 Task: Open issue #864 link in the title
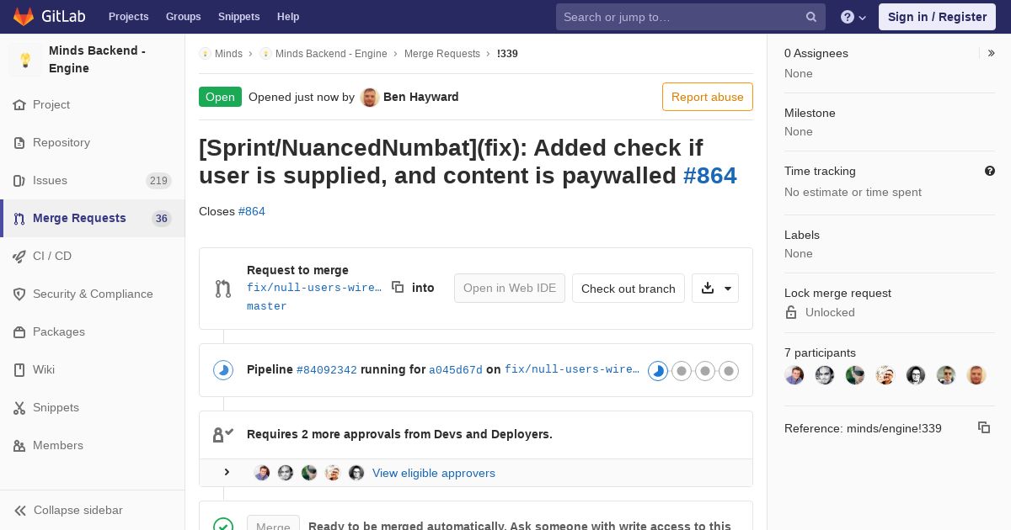(710, 175)
